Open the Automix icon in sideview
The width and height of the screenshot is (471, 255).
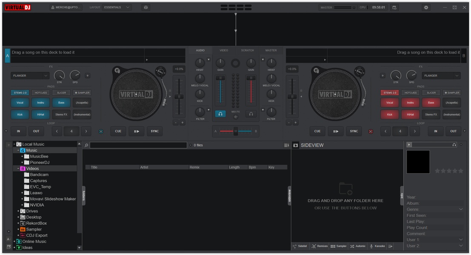352,246
